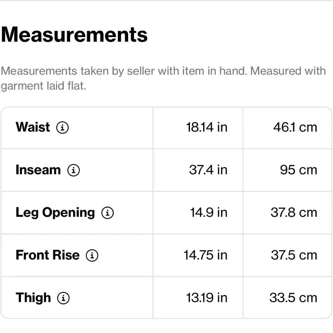This screenshot has width=333, height=333.
Task: Click the 37.4 in inseam value
Action: tap(208, 170)
